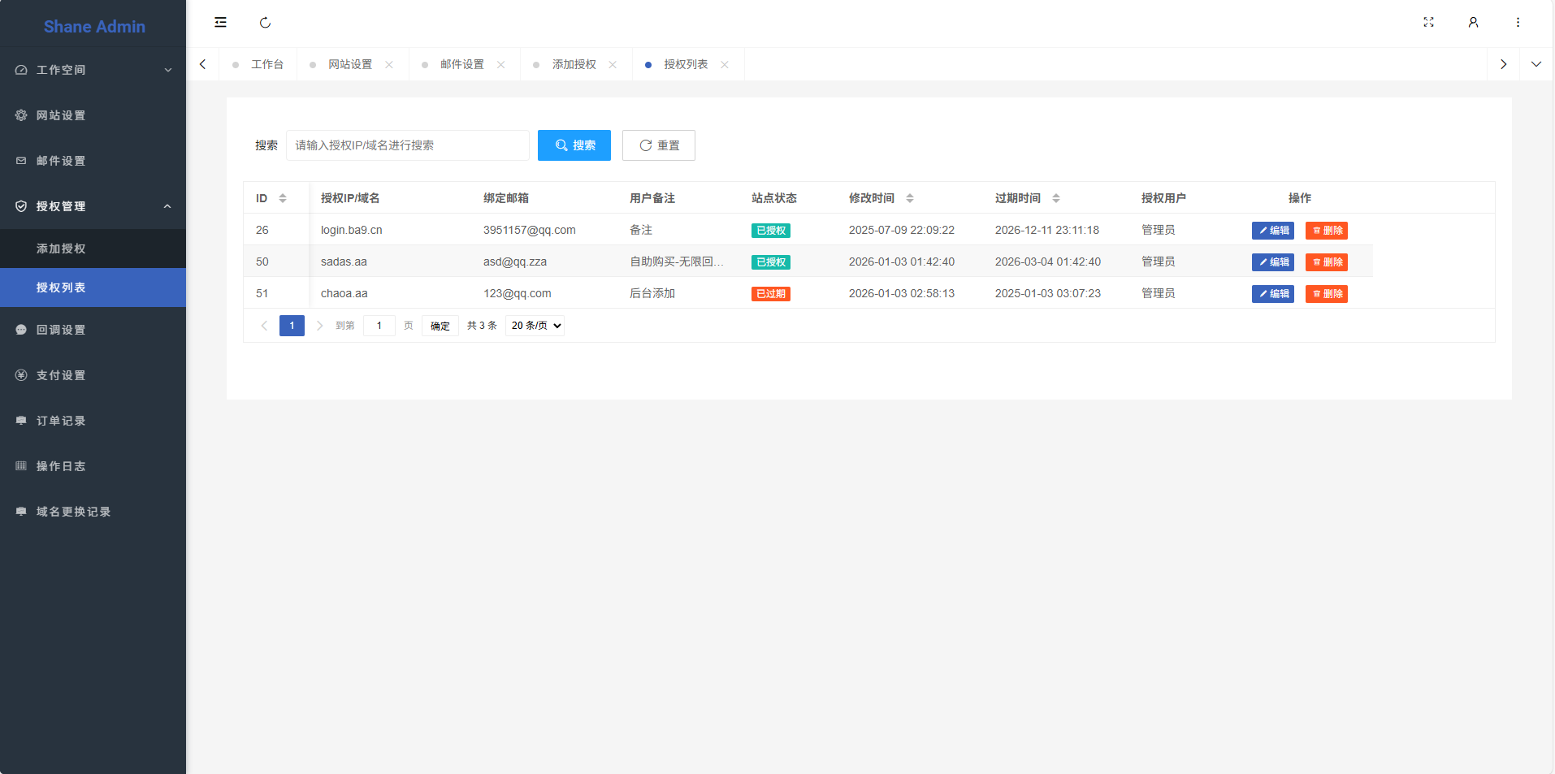This screenshot has height=774, width=1555.
Task: Open the user profile icon
Action: tap(1473, 23)
